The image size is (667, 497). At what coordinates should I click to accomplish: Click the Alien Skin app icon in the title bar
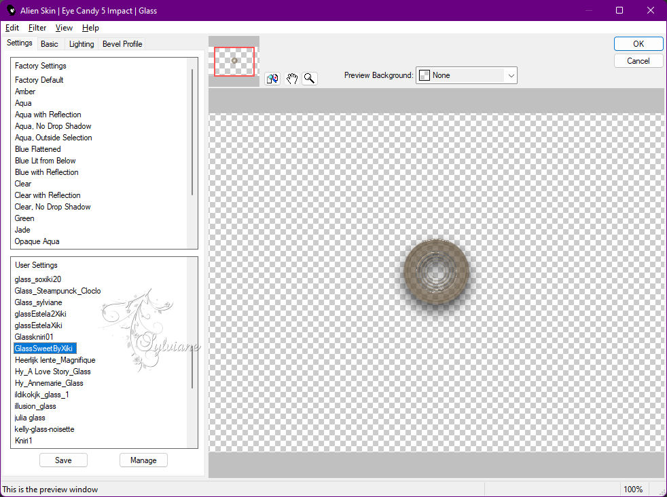click(x=11, y=10)
